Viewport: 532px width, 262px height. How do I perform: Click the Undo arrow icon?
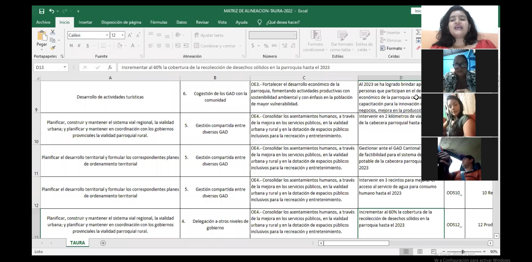[52, 11]
